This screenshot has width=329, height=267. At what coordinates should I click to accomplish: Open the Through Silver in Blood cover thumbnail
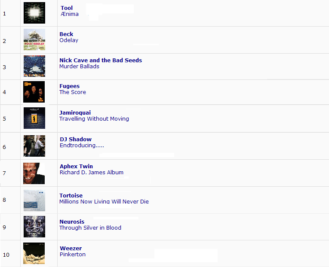pyautogui.click(x=34, y=227)
